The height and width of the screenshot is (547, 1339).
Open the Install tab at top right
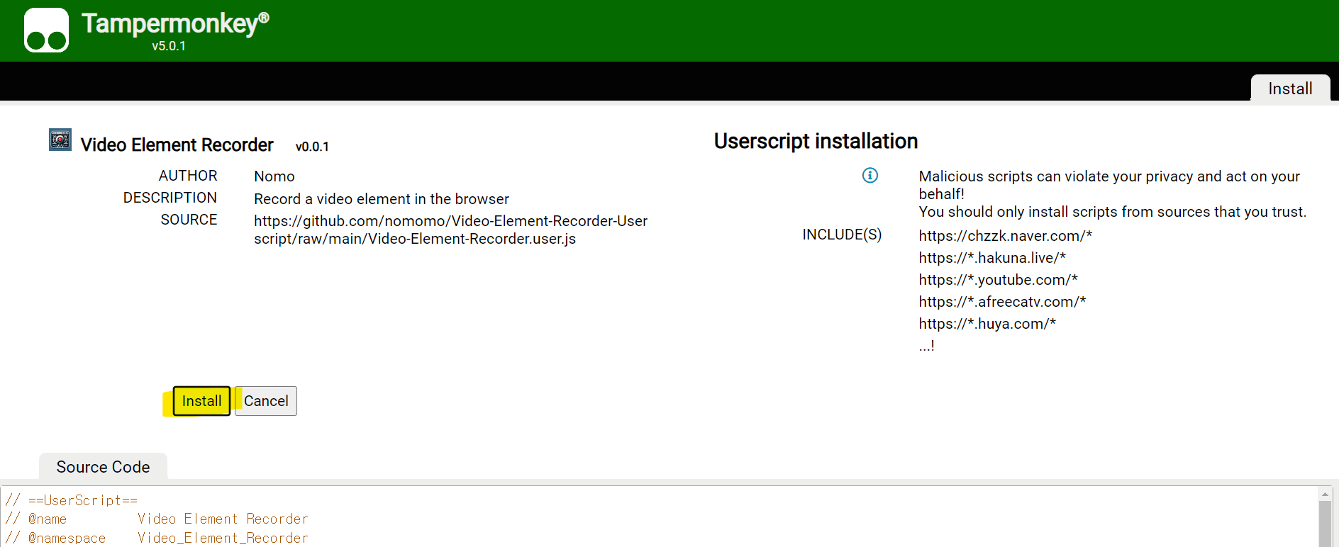tap(1290, 89)
